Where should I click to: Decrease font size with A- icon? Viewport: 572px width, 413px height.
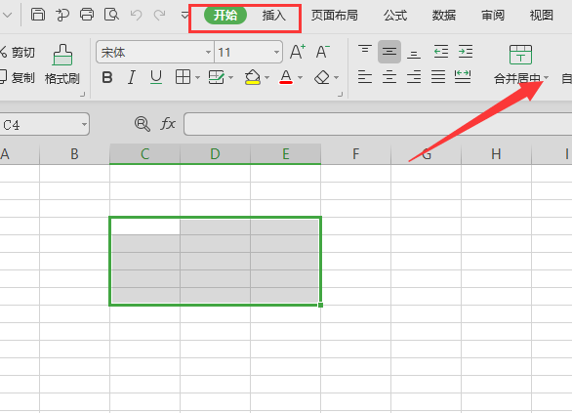click(322, 52)
